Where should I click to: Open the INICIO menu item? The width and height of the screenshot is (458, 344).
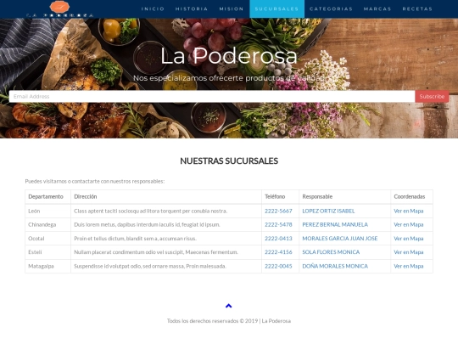point(153,8)
